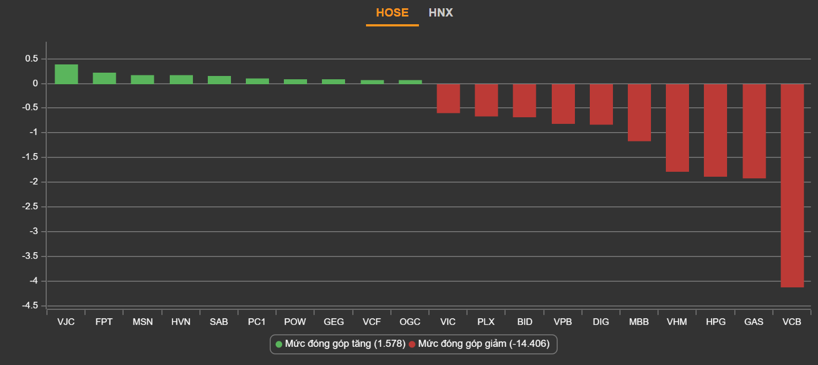Click the SAB x-axis label
The image size is (818, 365).
coord(219,322)
